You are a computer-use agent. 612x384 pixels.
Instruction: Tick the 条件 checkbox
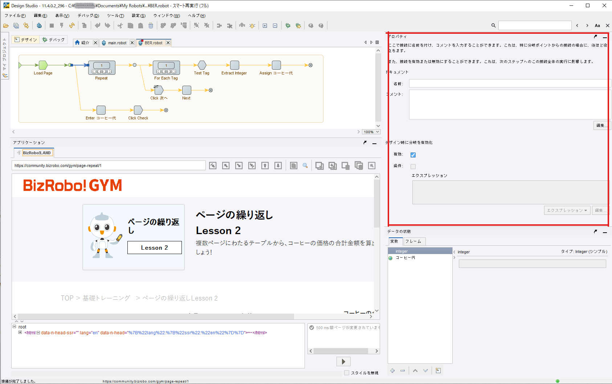click(413, 167)
